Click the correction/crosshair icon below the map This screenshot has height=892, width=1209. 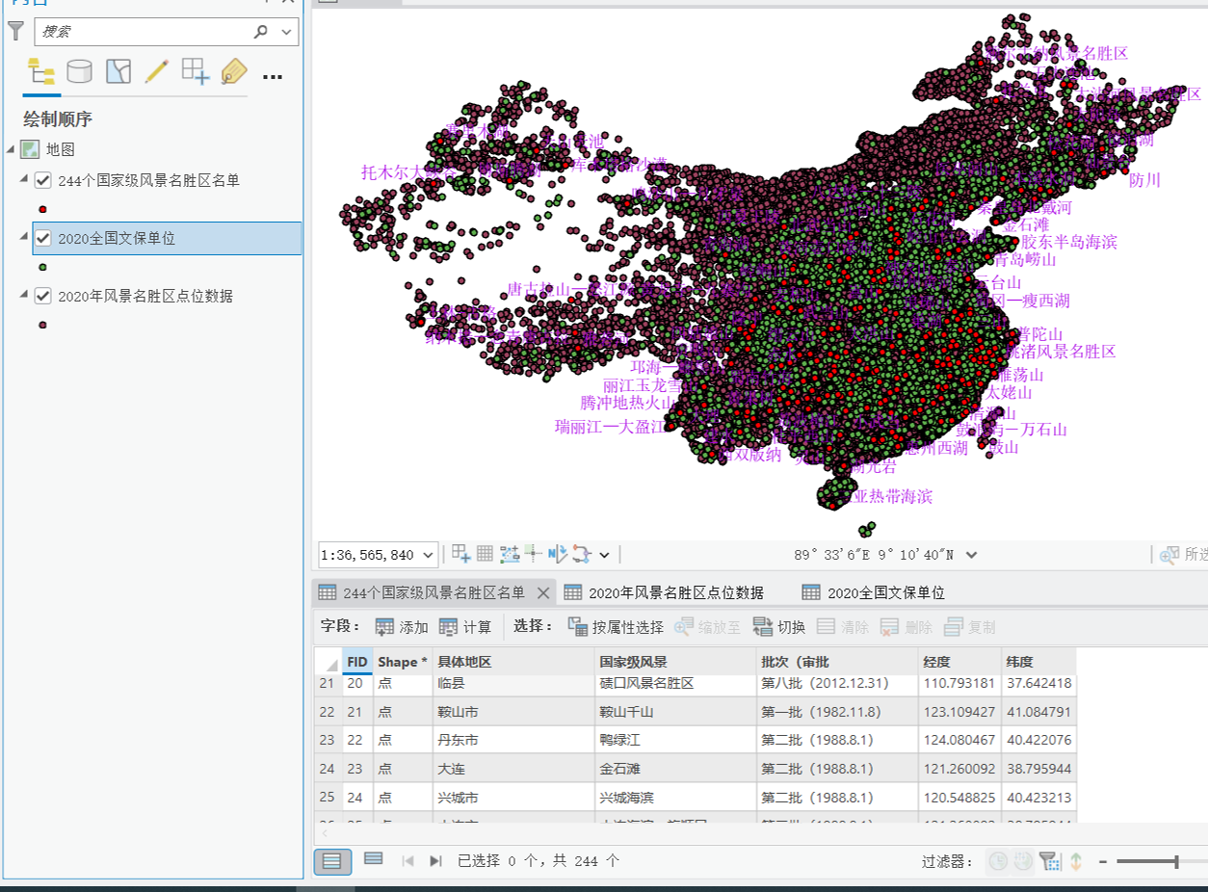coord(534,554)
